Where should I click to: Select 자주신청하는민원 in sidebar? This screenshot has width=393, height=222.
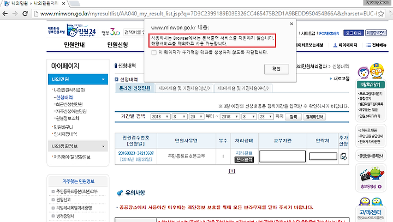(x=71, y=111)
